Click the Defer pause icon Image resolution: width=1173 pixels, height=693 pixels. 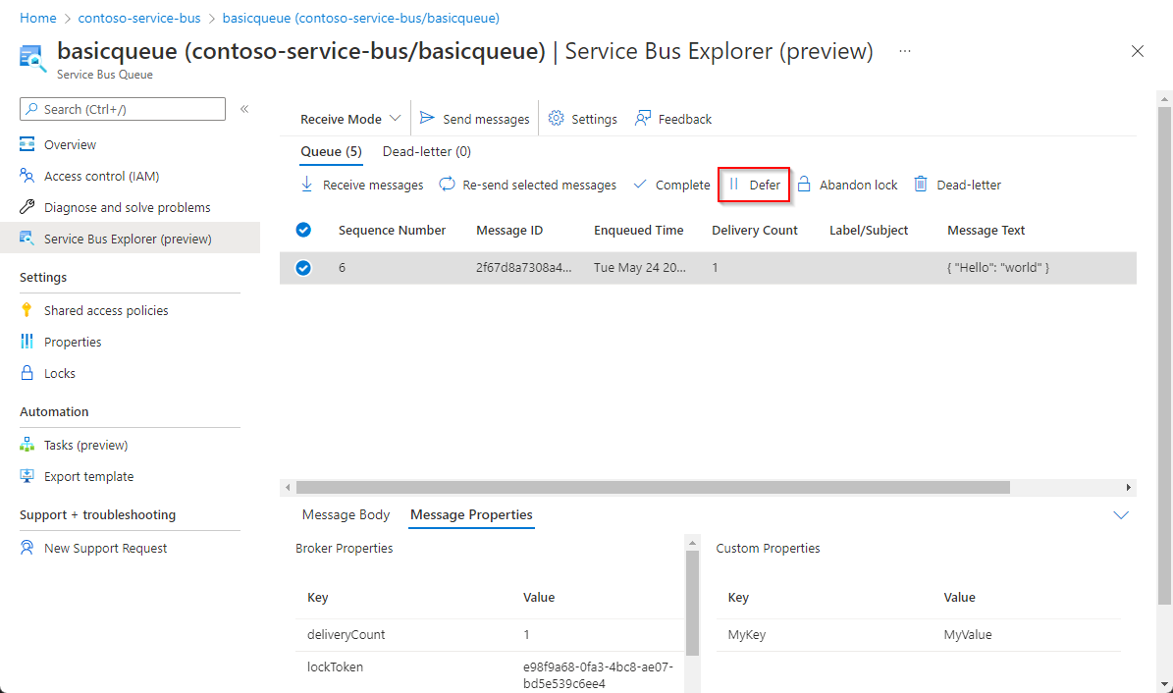[x=734, y=185]
